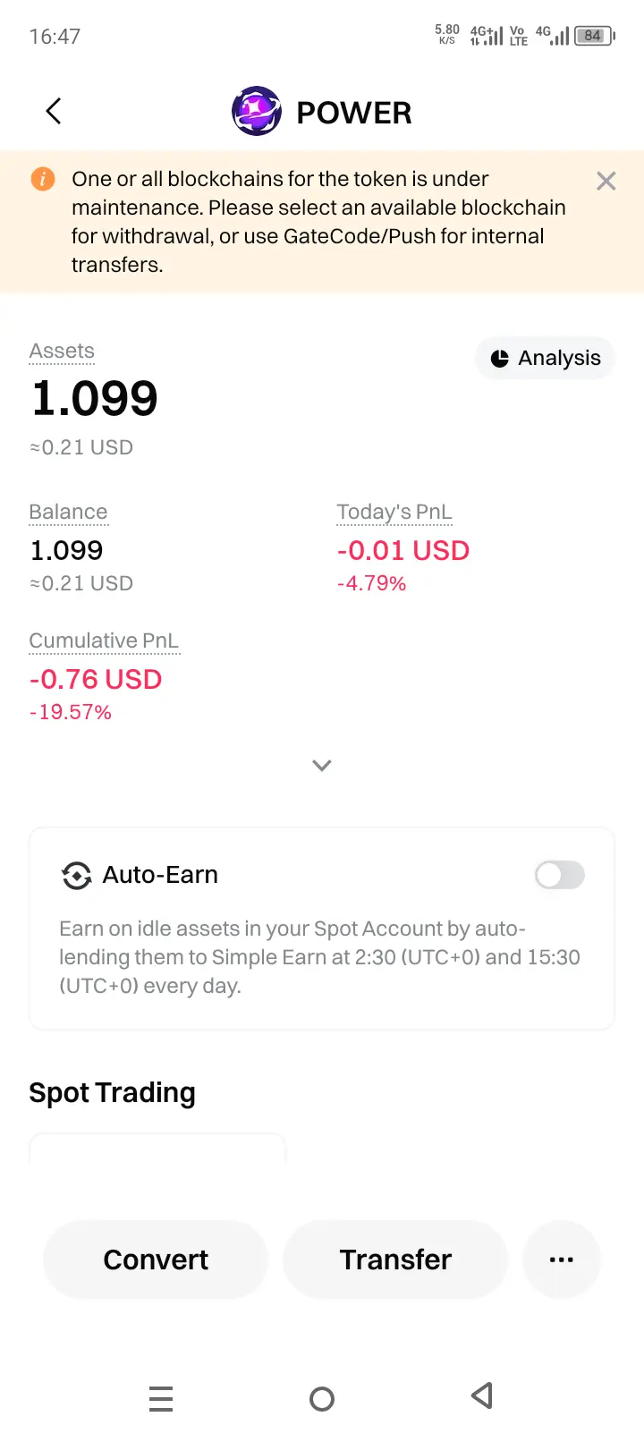Enable the Auto-Earn toggle switch

[x=560, y=875]
